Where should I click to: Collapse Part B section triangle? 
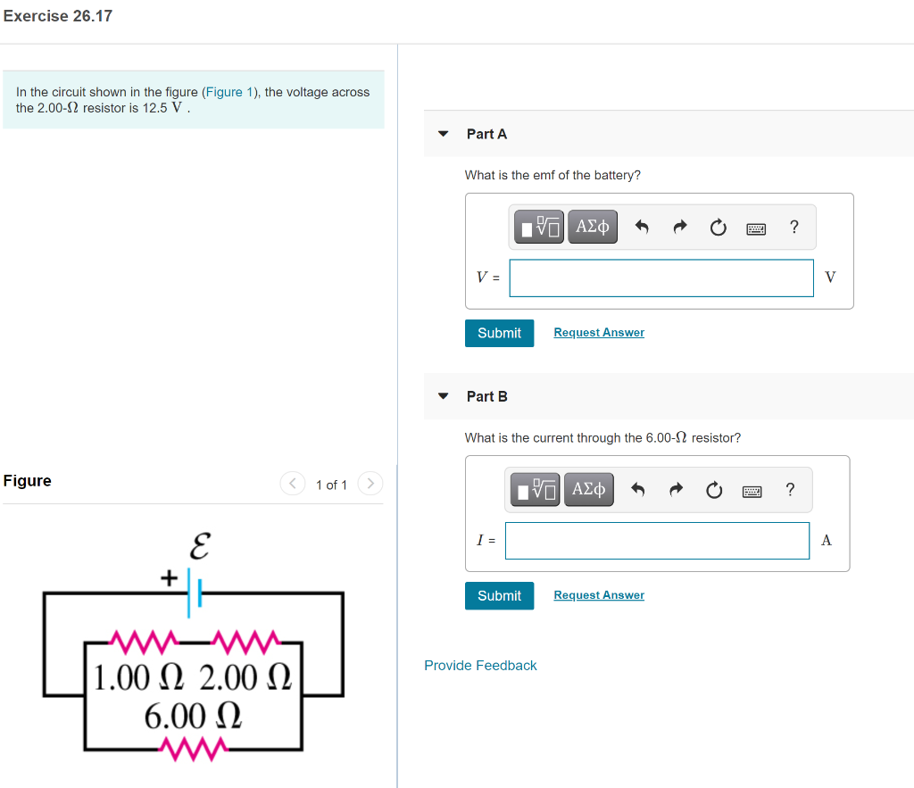coord(443,395)
